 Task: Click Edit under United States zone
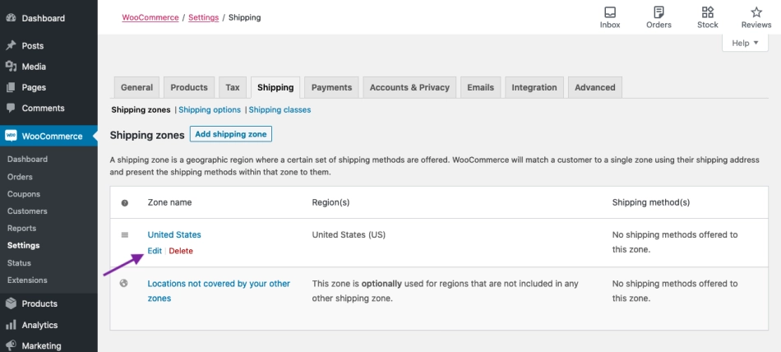click(155, 251)
